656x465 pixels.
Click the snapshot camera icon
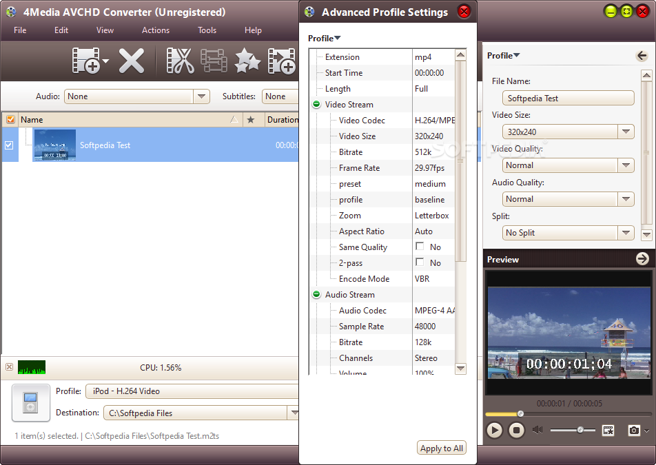(x=634, y=430)
